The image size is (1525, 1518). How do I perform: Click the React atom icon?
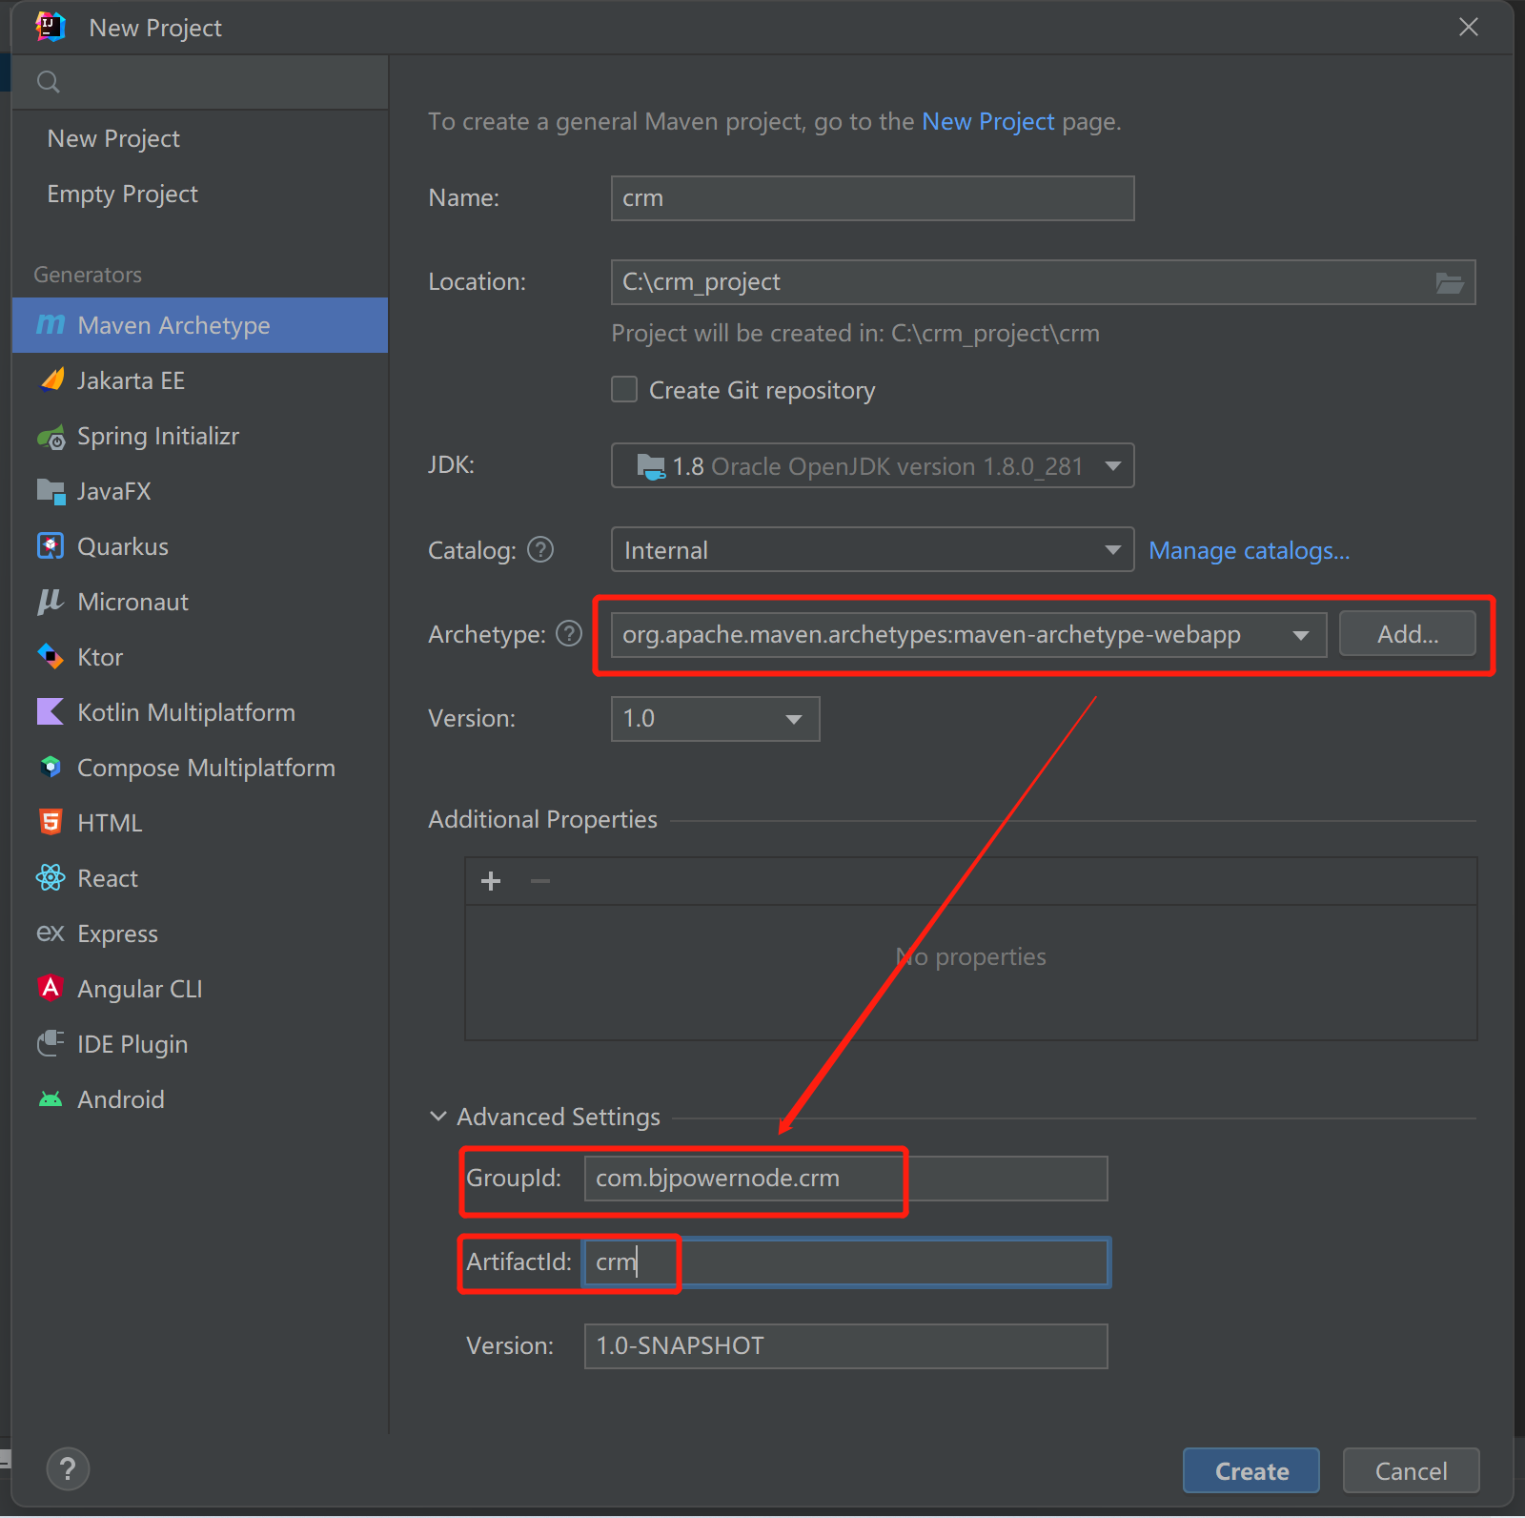[x=51, y=877]
